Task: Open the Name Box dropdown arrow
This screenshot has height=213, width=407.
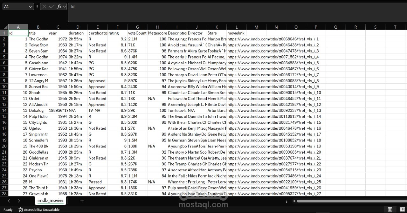Action: (x=31, y=6)
